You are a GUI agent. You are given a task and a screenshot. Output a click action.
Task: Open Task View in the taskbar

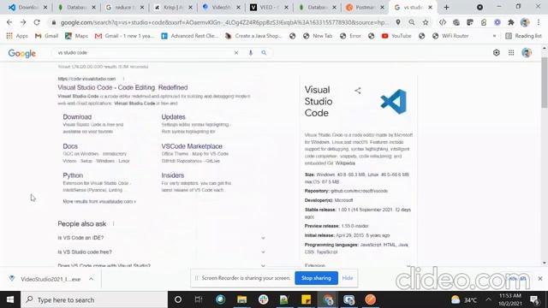199,299
